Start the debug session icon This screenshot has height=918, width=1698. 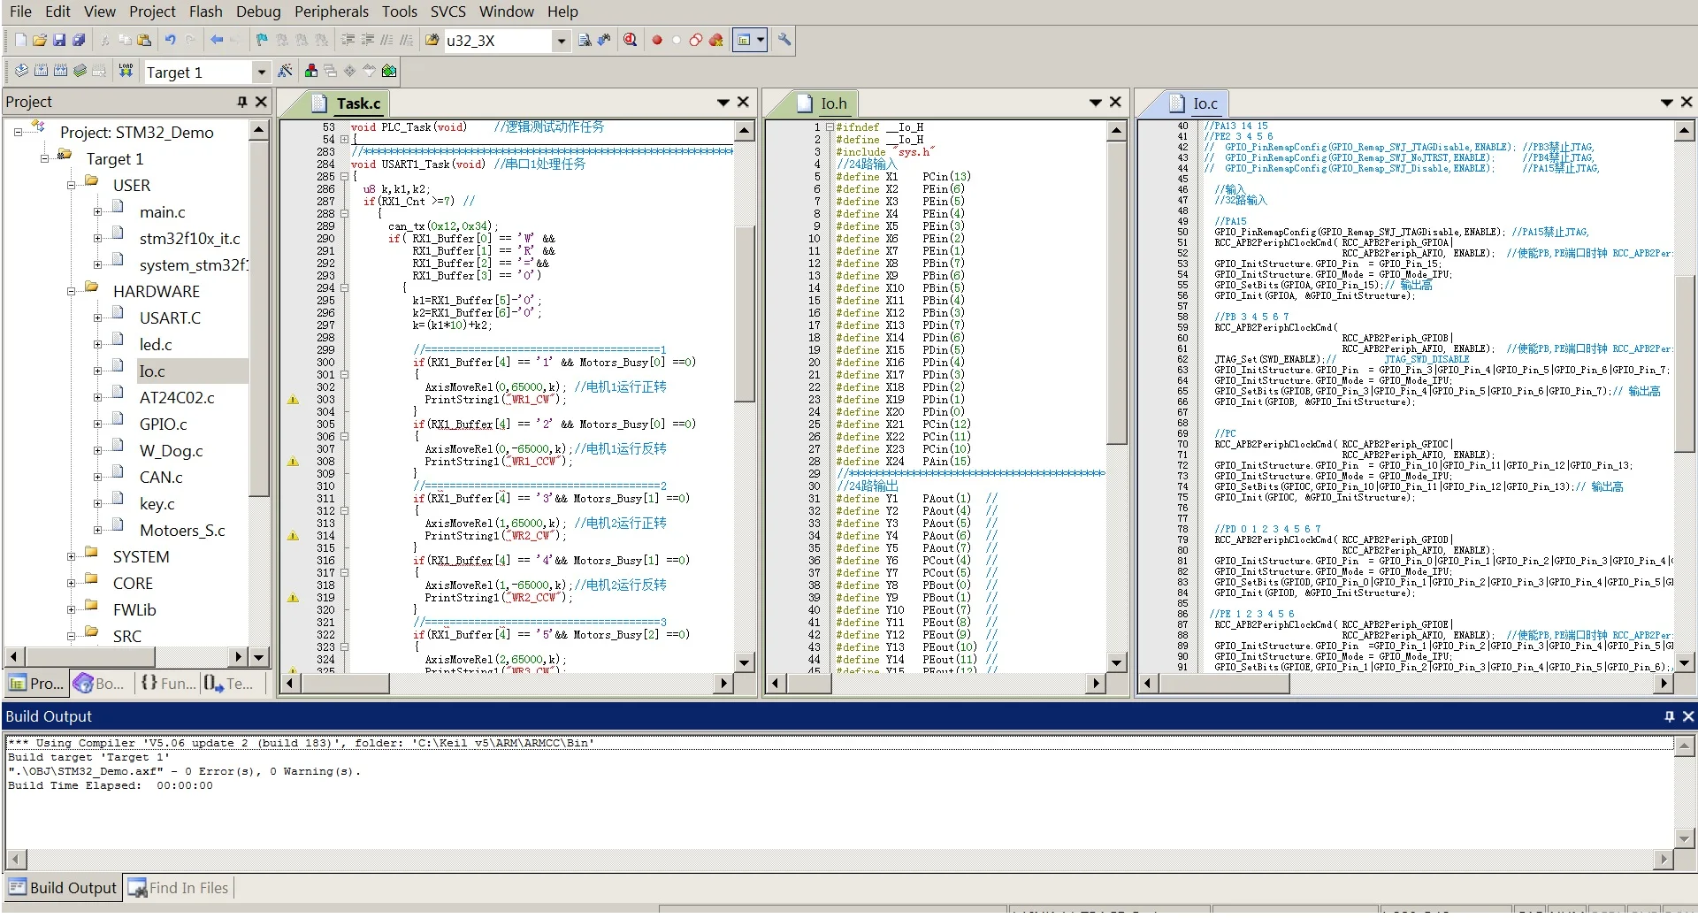tap(630, 40)
